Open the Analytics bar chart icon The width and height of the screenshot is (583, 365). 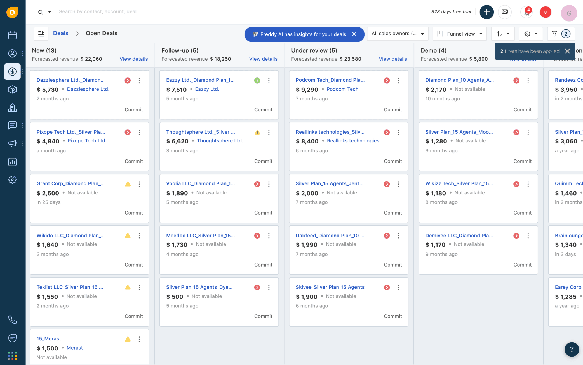tap(12, 162)
